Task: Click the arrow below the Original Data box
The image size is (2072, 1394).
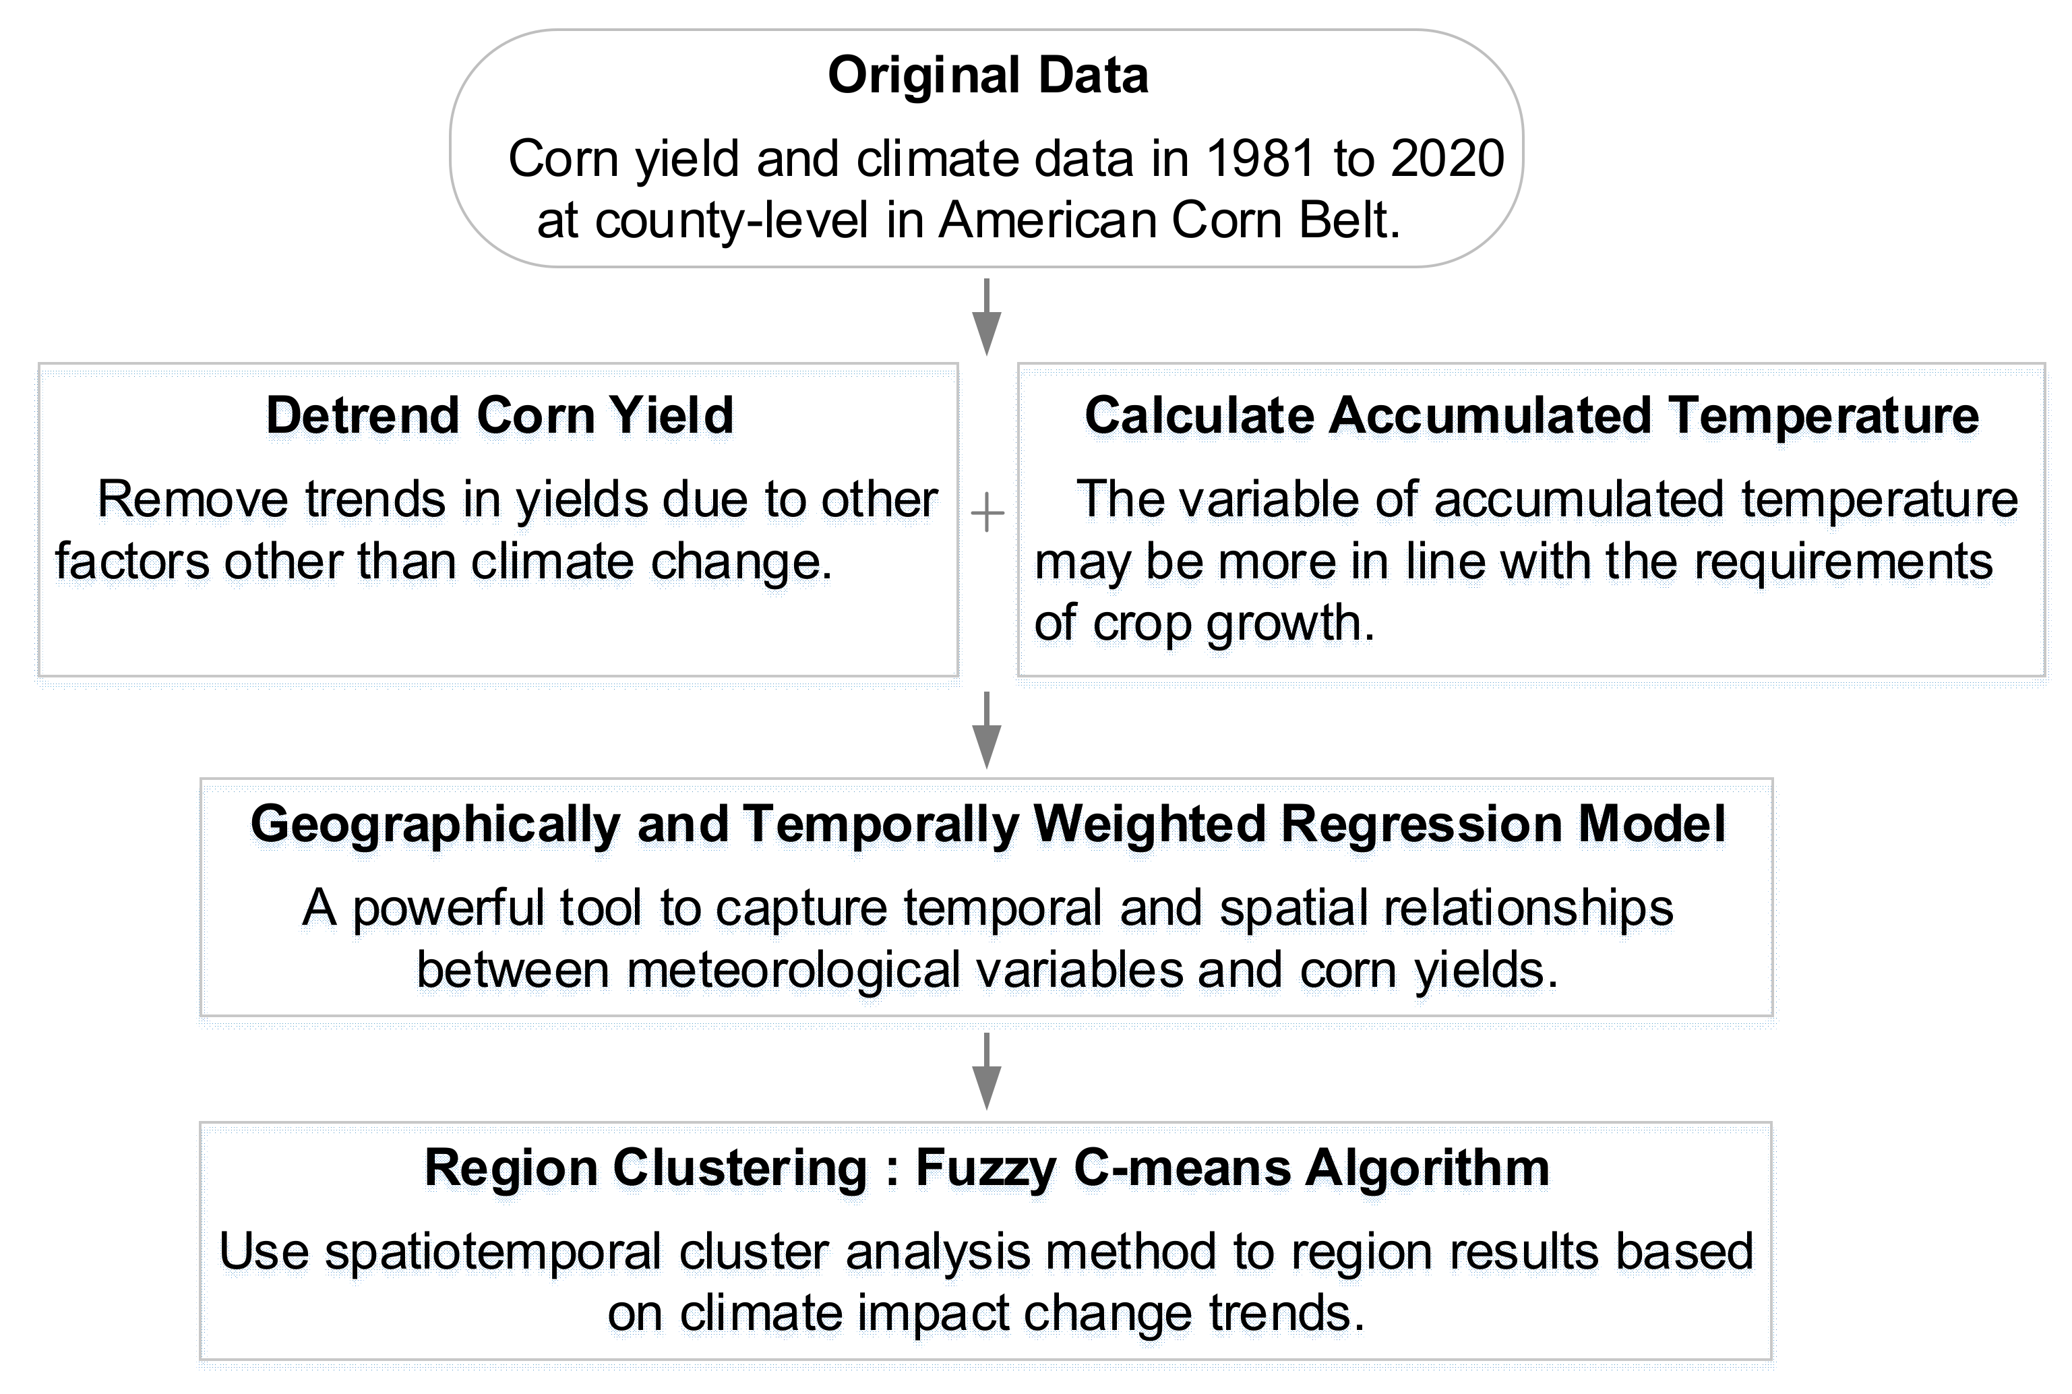Action: coord(987,317)
